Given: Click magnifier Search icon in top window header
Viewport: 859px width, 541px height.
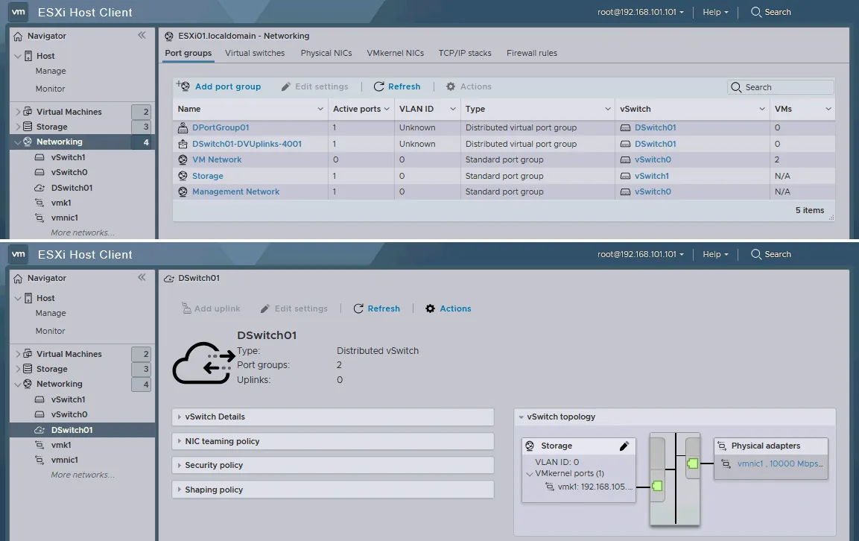Looking at the screenshot, I should point(756,12).
